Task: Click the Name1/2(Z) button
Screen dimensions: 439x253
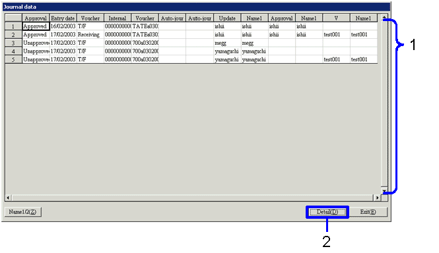Action: coord(22,212)
